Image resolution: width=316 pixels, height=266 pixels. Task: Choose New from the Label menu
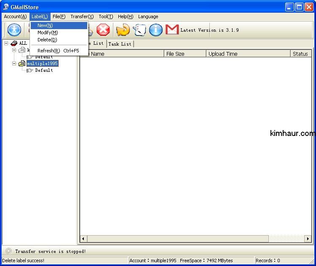45,25
